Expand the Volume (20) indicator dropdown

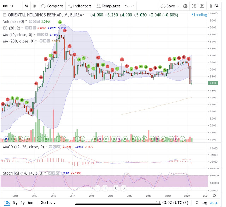click(x=26, y=21)
